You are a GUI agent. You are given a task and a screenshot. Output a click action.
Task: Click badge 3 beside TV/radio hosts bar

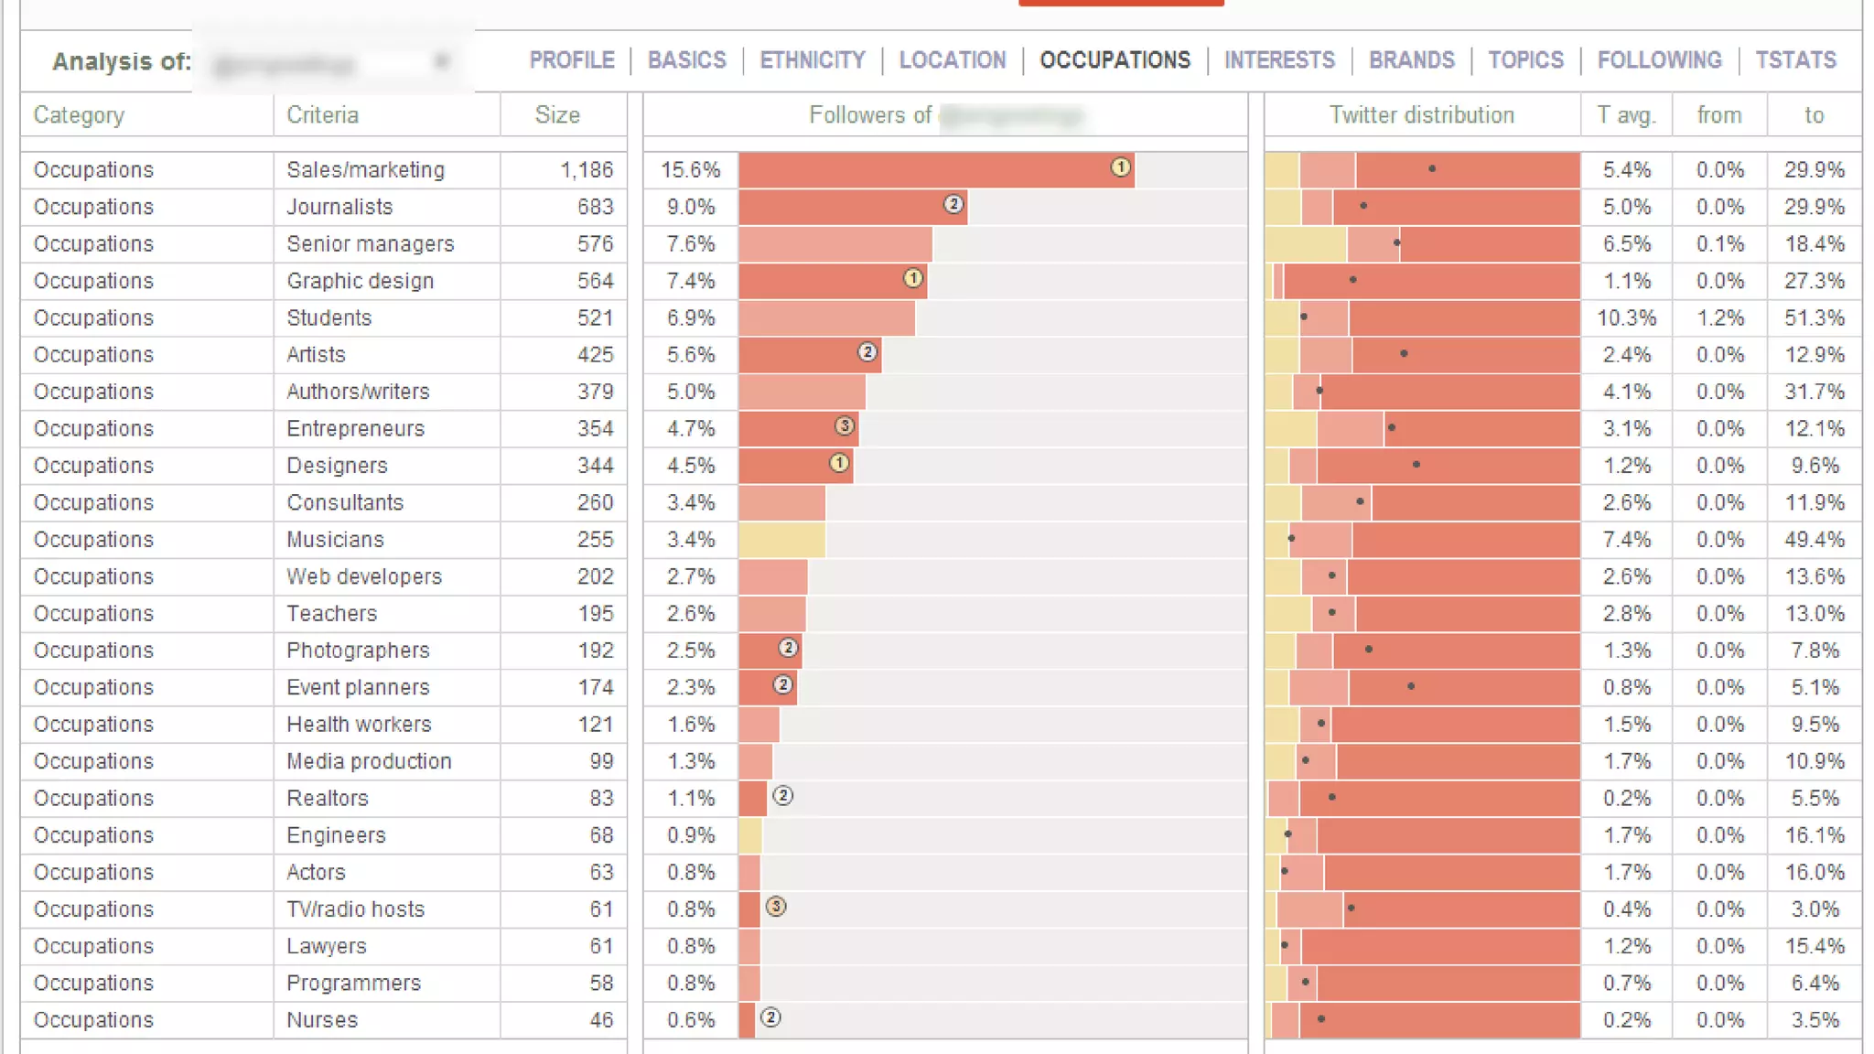point(776,907)
